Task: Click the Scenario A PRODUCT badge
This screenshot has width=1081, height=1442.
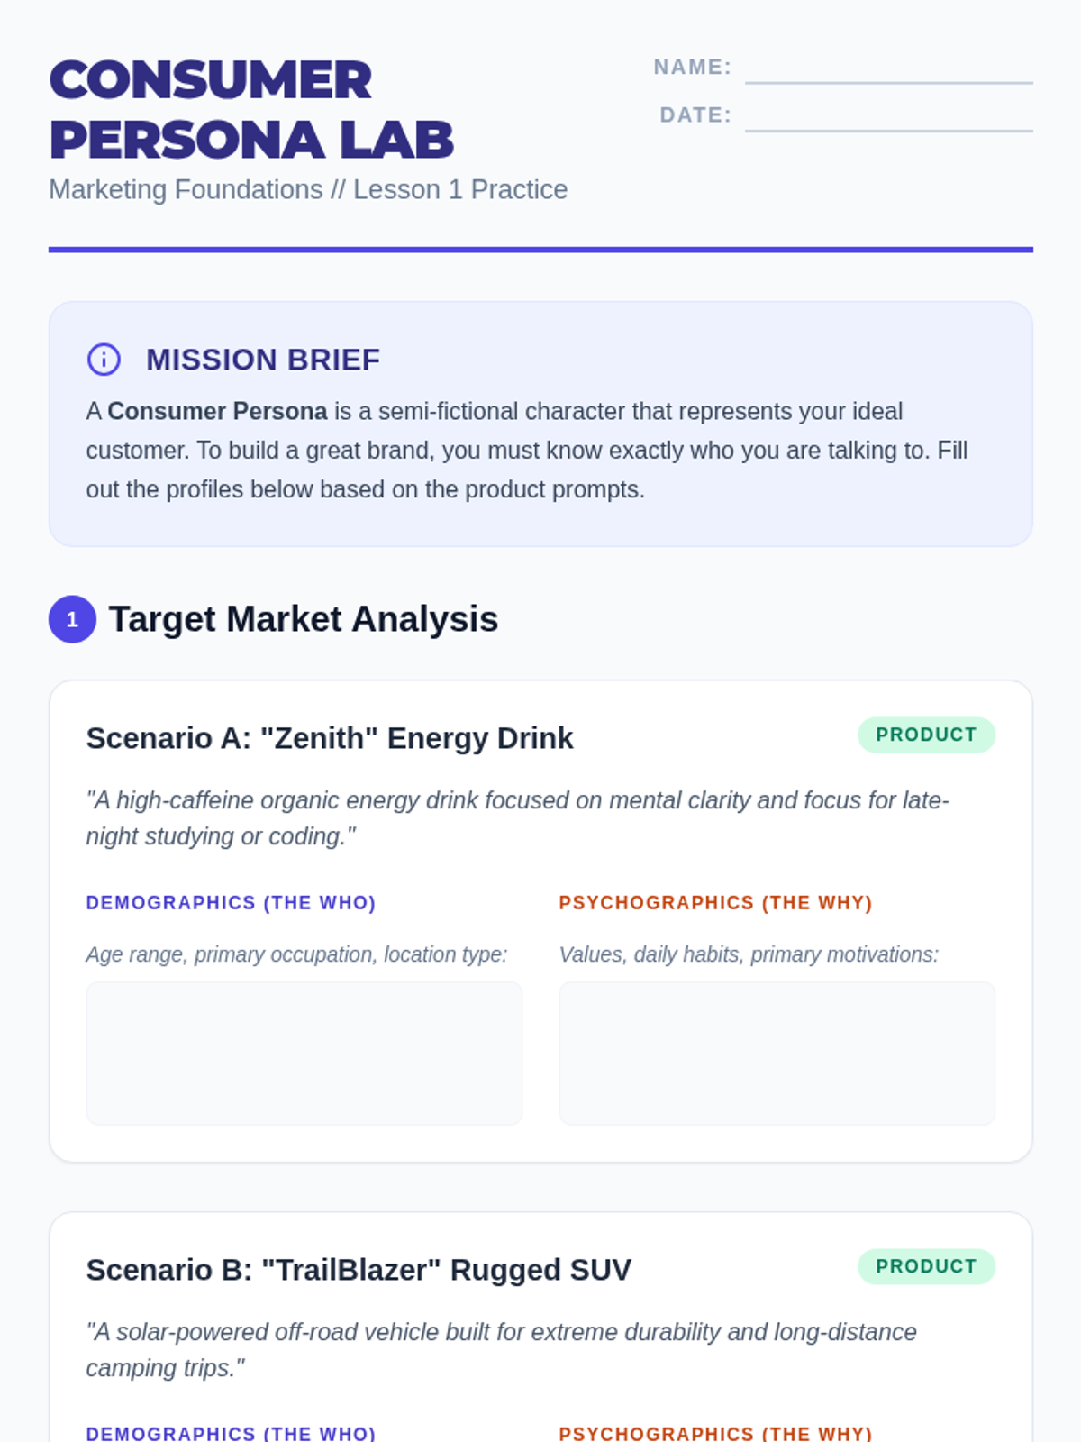Action: pyautogui.click(x=926, y=735)
